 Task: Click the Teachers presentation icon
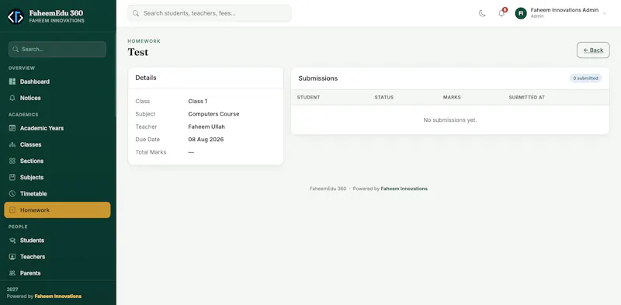click(12, 257)
